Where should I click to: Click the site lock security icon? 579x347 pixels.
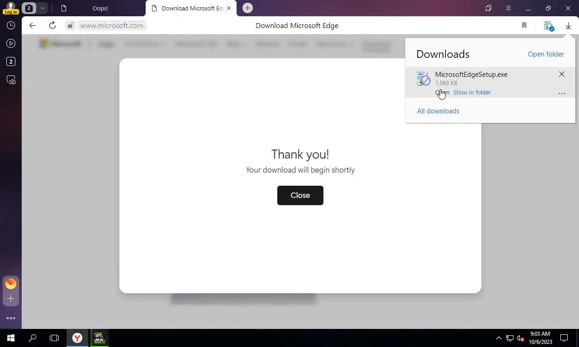coord(70,25)
